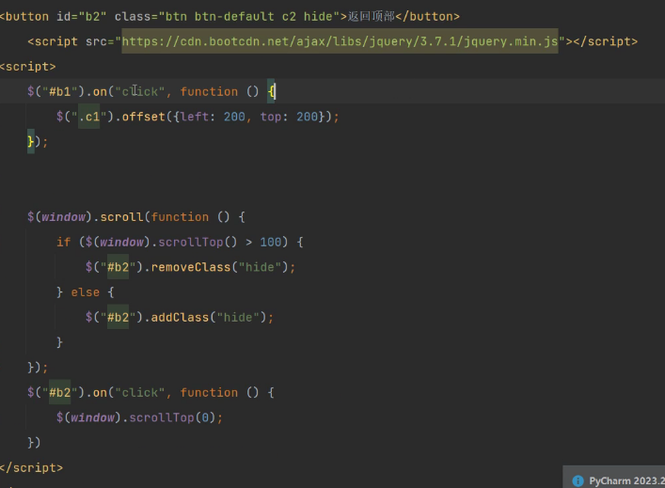Click scrollTop() in the if condition
The height and width of the screenshot is (488, 665).
pos(198,242)
